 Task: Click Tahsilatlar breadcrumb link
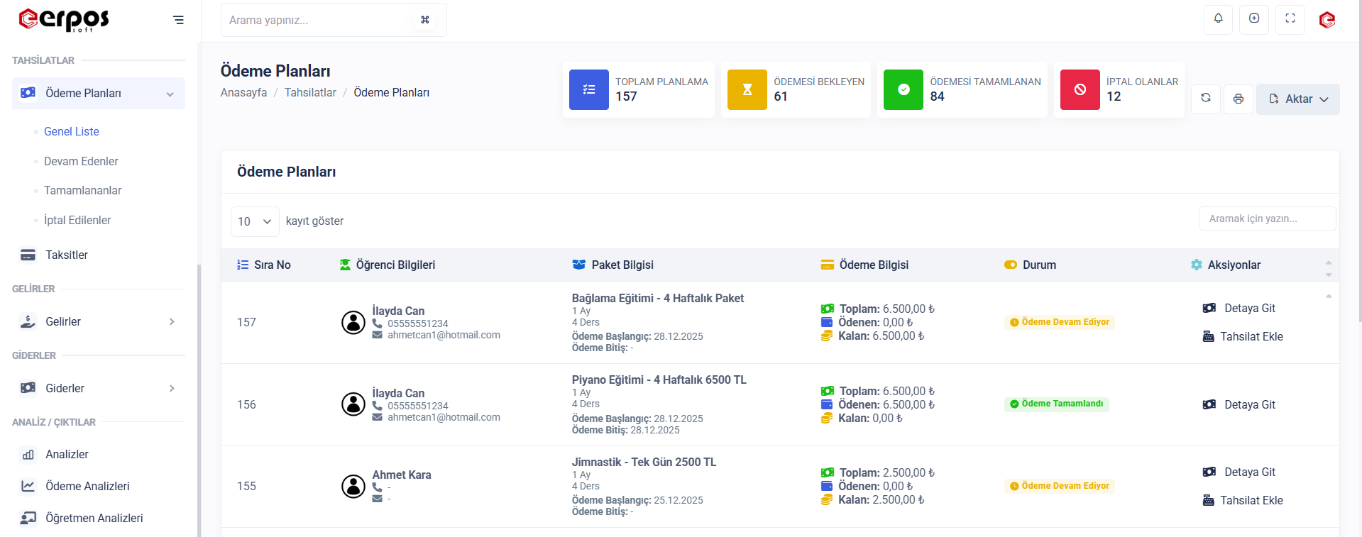[310, 92]
